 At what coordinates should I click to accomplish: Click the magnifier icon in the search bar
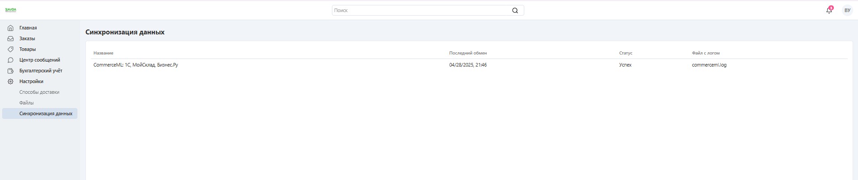[x=515, y=10]
